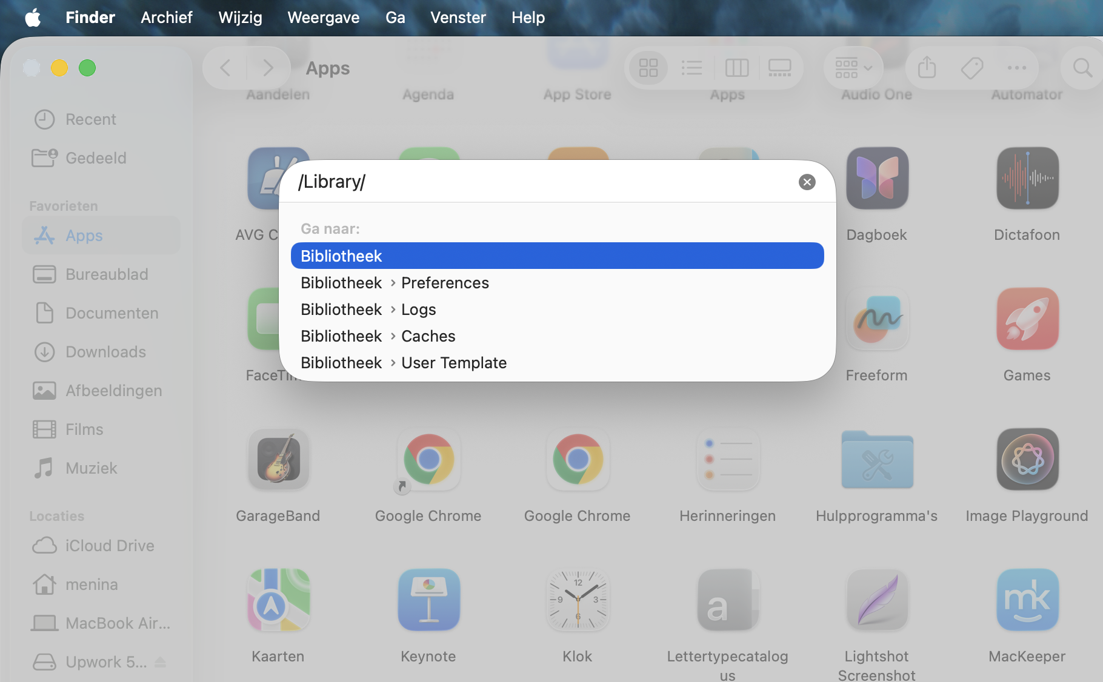Switch to column view
The width and height of the screenshot is (1103, 682).
737,68
